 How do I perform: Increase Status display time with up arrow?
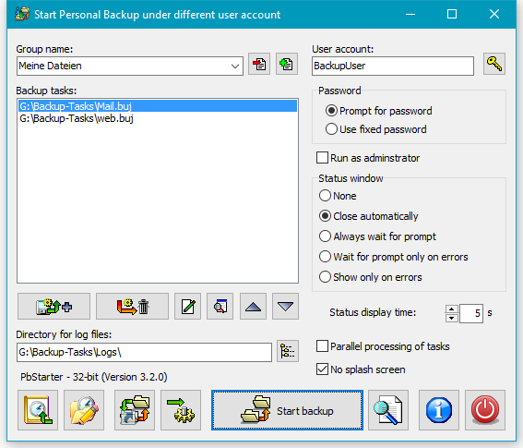click(x=452, y=309)
